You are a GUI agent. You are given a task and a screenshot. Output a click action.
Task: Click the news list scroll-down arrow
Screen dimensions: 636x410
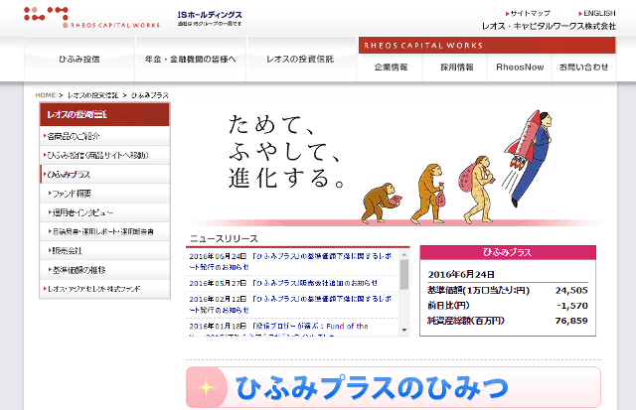404,331
